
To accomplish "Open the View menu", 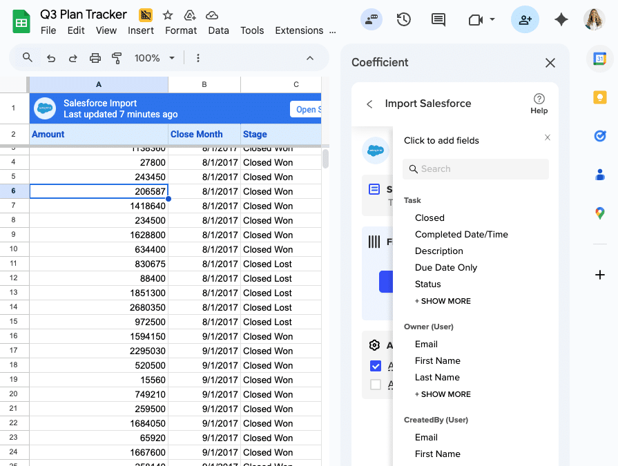I will point(106,30).
